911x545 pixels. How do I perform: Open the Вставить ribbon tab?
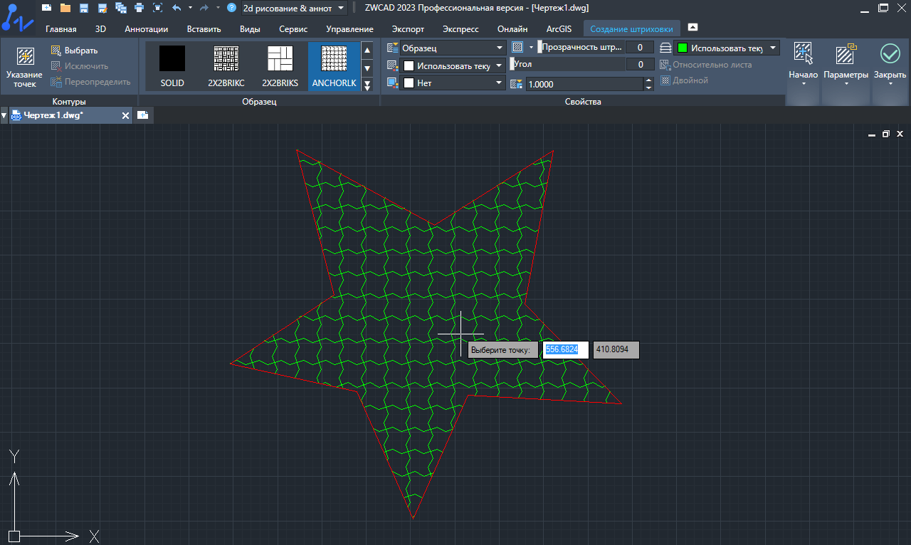[204, 29]
